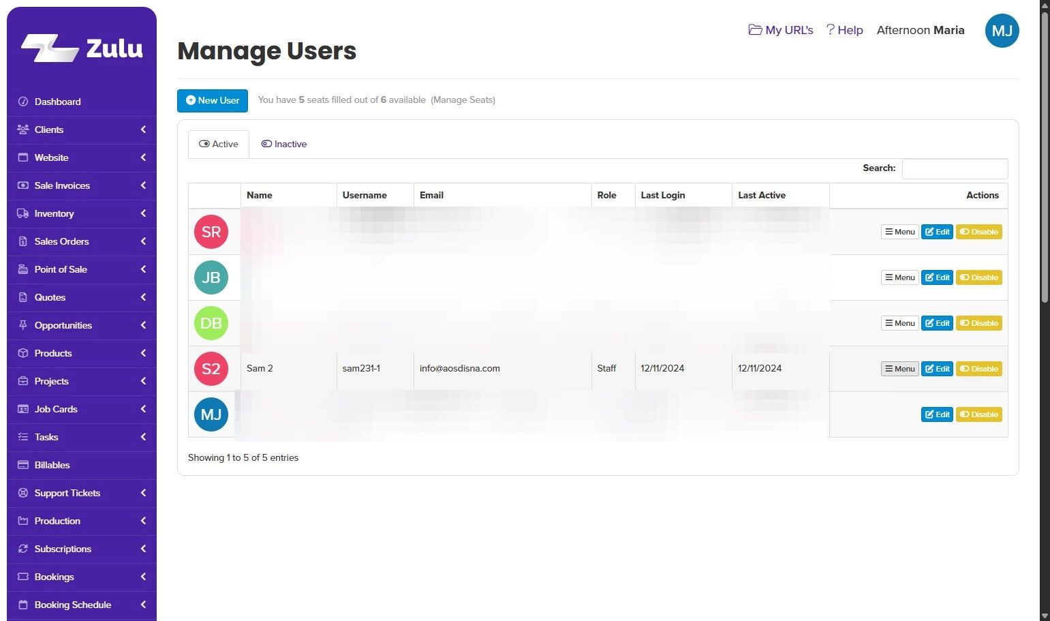The height and width of the screenshot is (621, 1050).
Task: Switch to the Inactive users tab
Action: click(284, 144)
